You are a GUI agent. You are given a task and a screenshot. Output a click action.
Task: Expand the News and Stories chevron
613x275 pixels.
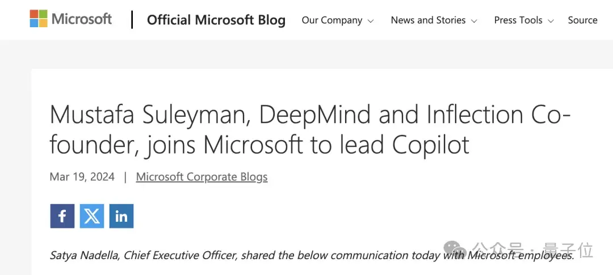coord(474,21)
